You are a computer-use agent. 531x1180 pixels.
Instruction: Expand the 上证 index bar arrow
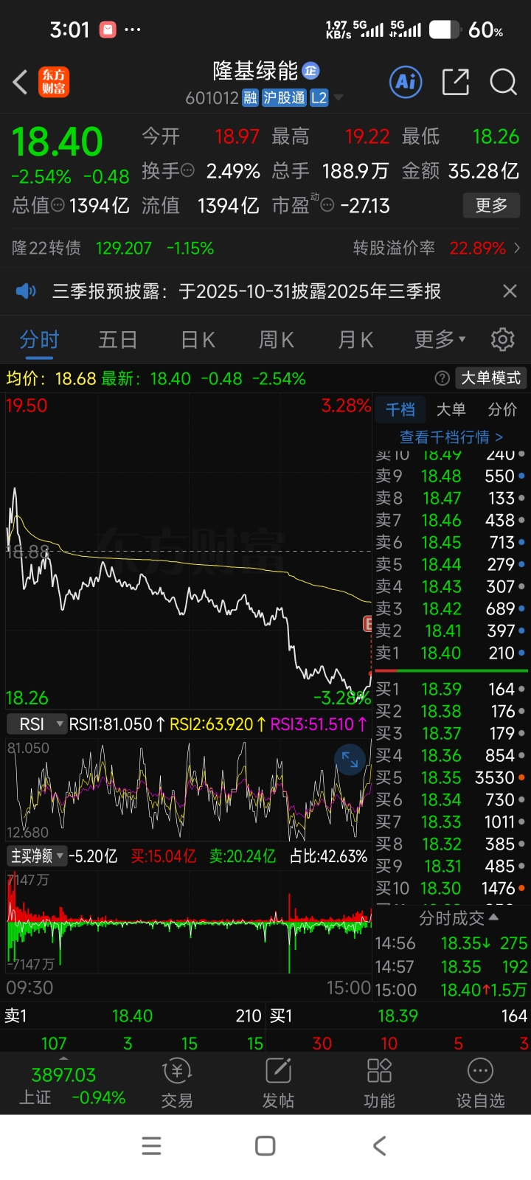pos(63,1058)
